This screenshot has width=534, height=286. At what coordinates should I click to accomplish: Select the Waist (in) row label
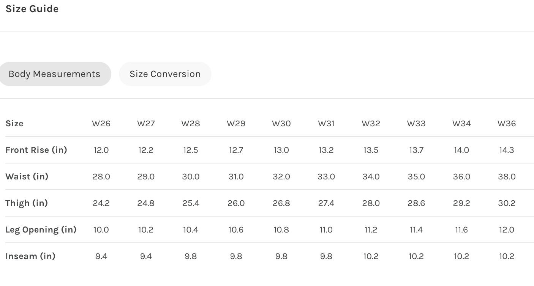click(x=27, y=176)
